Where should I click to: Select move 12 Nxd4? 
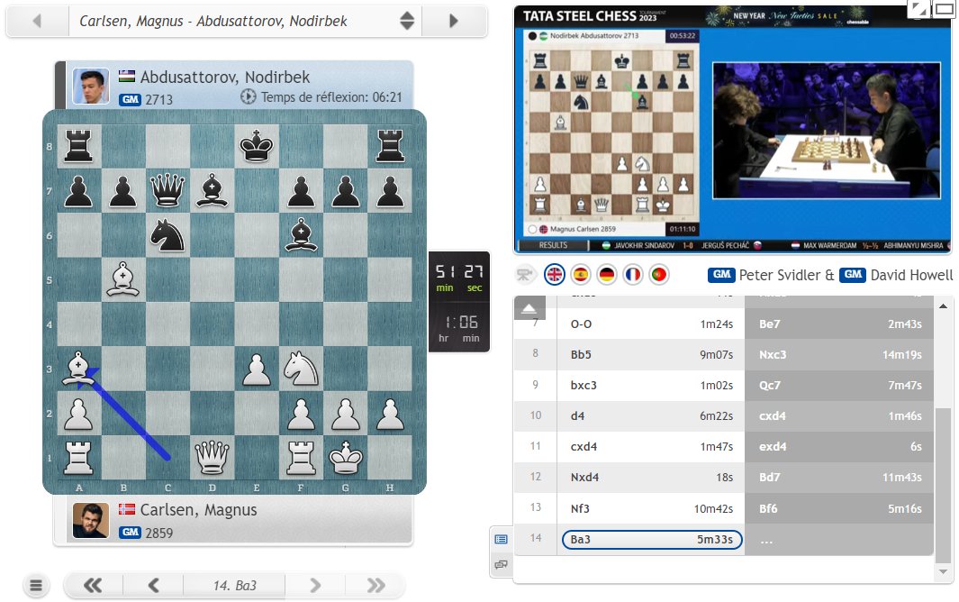click(651, 477)
